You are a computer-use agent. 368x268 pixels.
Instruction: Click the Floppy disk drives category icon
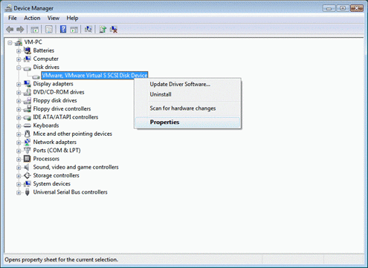(28, 100)
